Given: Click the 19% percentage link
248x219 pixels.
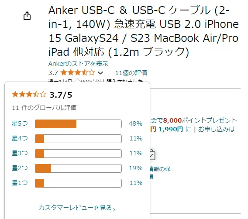Looking at the screenshot, I should 136,168.
